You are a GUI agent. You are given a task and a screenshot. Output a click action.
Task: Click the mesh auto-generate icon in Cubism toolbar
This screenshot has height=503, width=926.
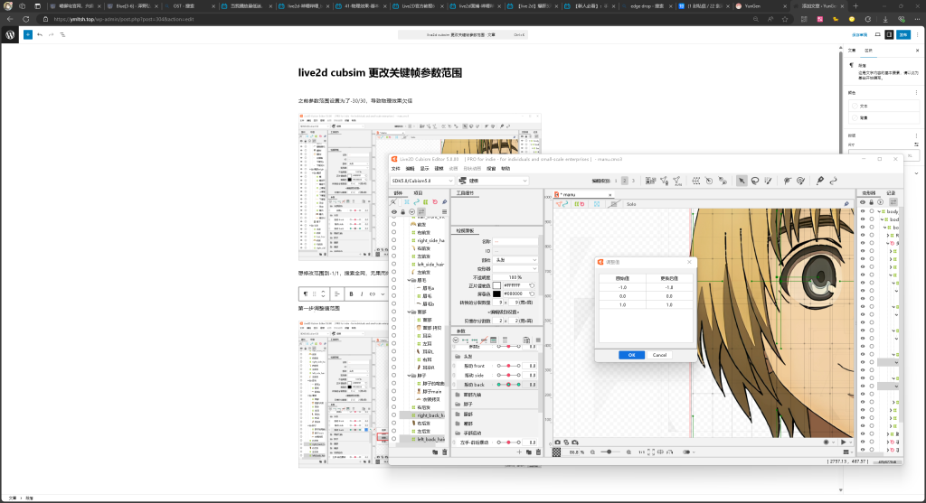pyautogui.click(x=677, y=181)
